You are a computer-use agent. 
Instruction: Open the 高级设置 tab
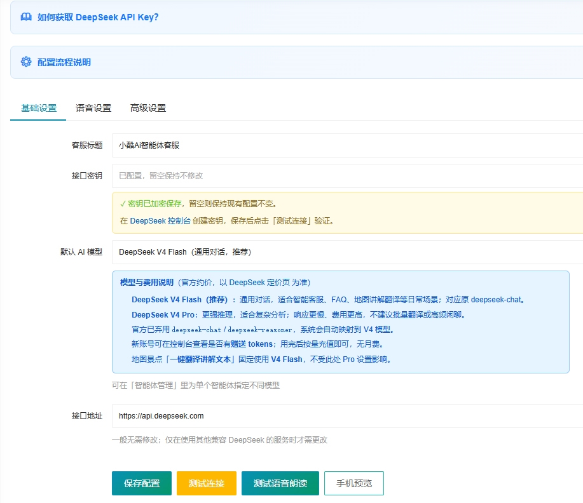click(148, 108)
